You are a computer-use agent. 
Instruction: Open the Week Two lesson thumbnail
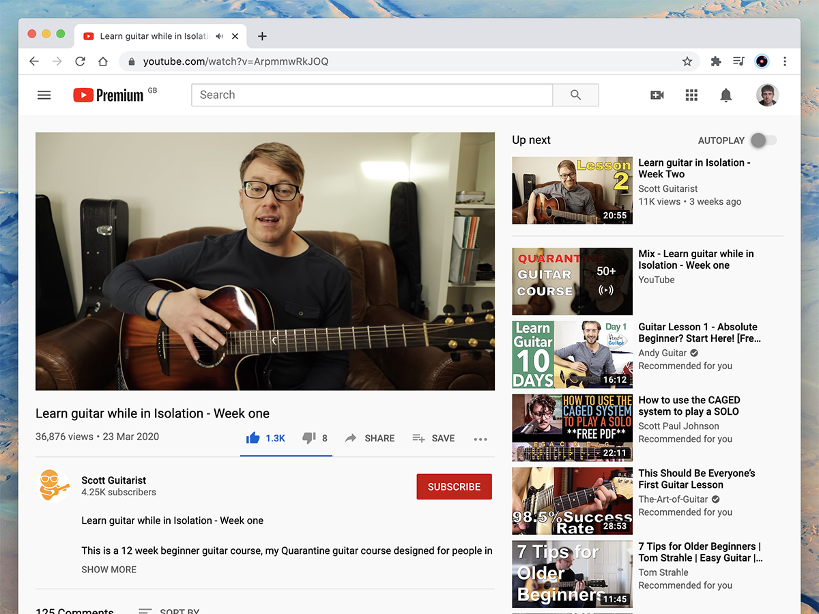pyautogui.click(x=572, y=190)
